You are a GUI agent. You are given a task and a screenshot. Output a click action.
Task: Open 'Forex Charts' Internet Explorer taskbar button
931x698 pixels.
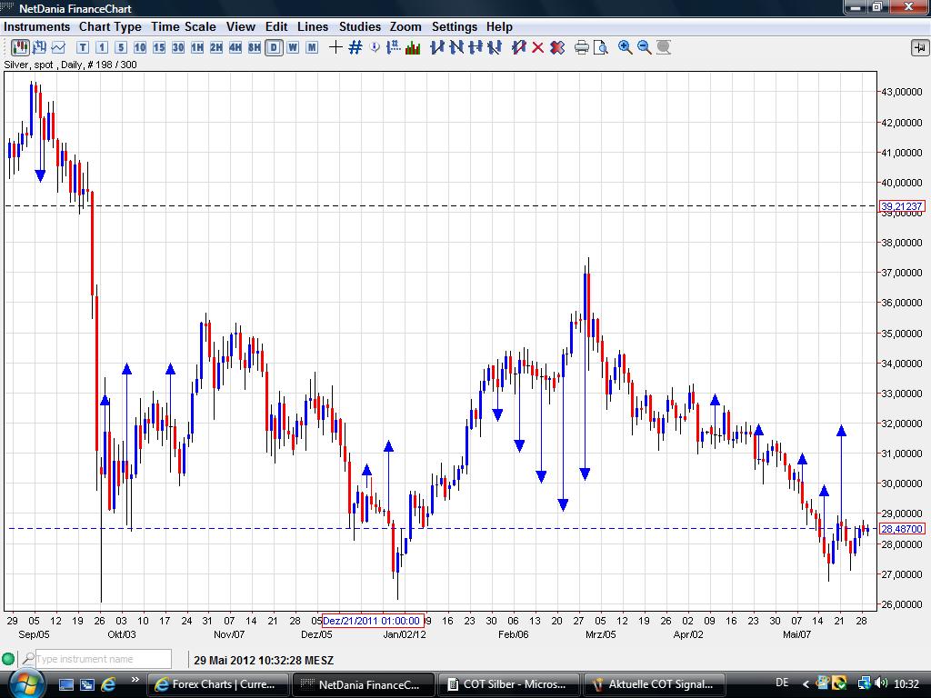(219, 684)
